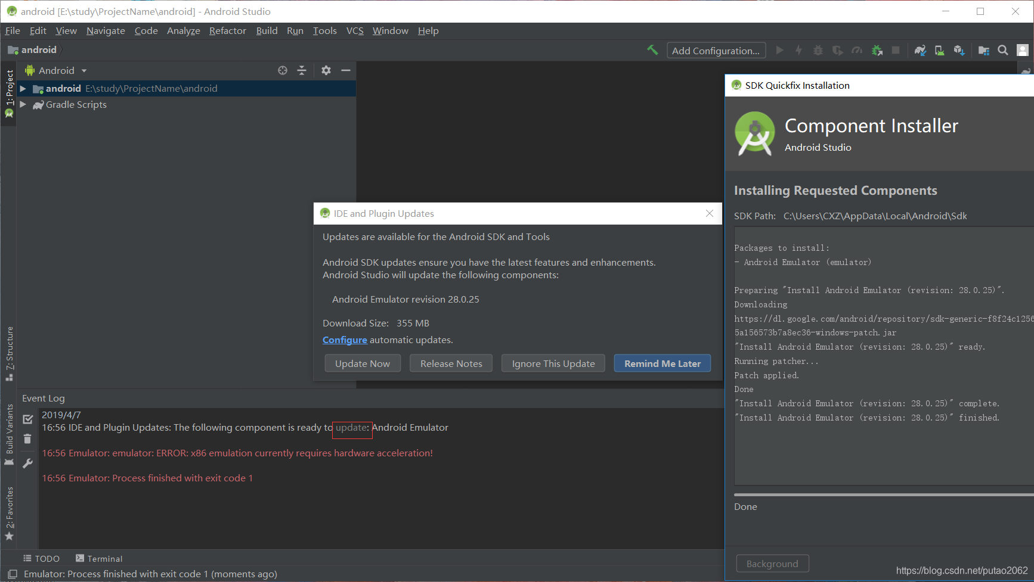Click tool window quick-access icon in status bar

[12, 574]
